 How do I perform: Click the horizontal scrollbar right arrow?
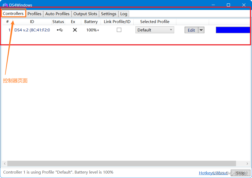tap(247, 164)
